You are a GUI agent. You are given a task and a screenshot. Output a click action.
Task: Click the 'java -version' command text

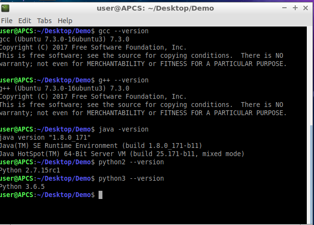click(124, 130)
